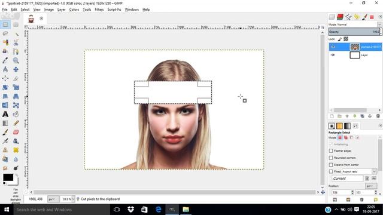Raise the layer with up arrow
Image resolution: width=383 pixels, height=215 pixels.
(x=347, y=116)
